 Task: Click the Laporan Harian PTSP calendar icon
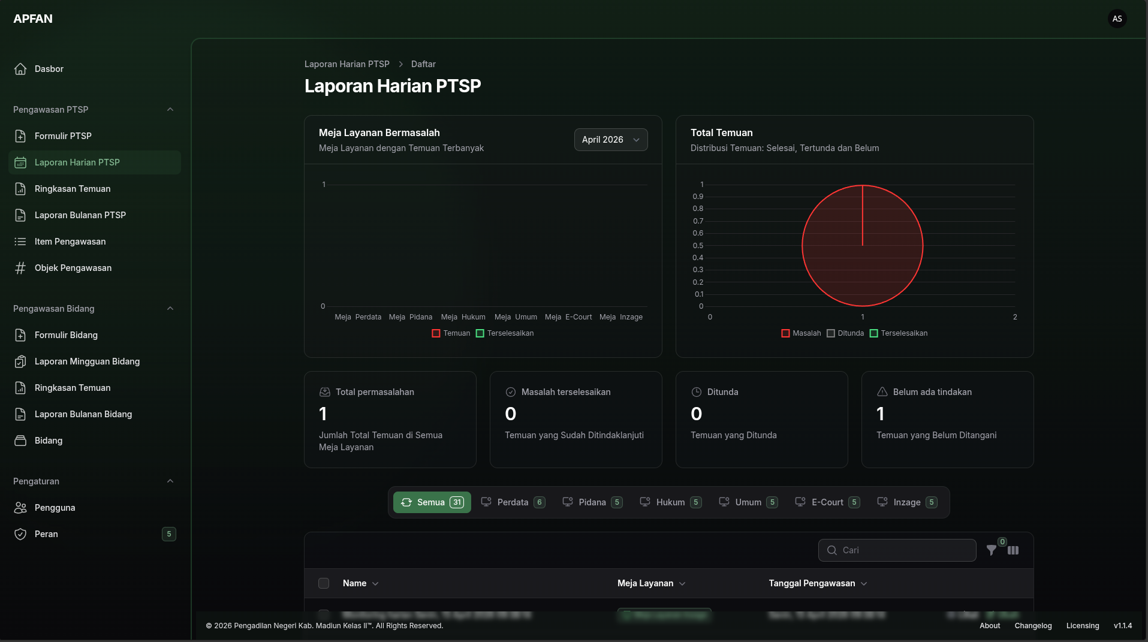20,162
